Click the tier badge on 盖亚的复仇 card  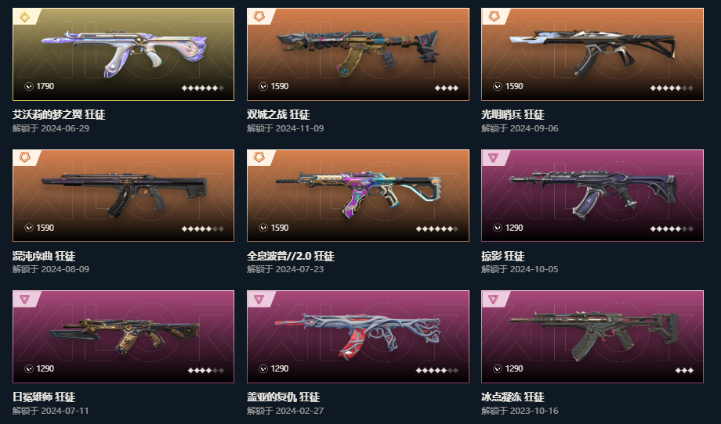[259, 299]
